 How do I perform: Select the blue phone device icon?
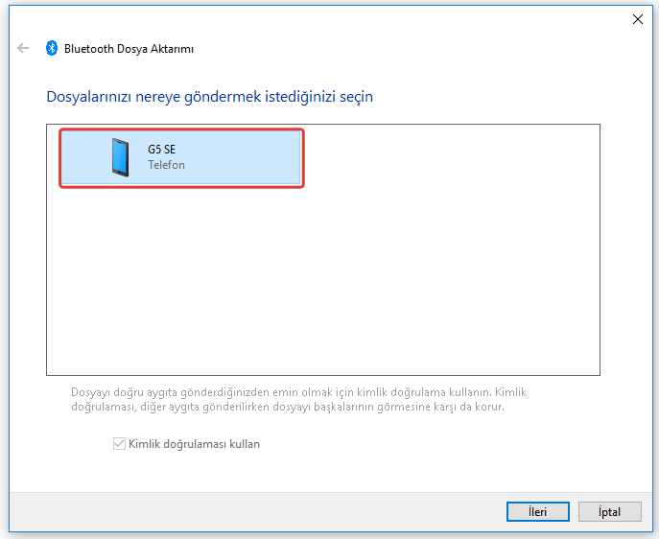tap(120, 157)
